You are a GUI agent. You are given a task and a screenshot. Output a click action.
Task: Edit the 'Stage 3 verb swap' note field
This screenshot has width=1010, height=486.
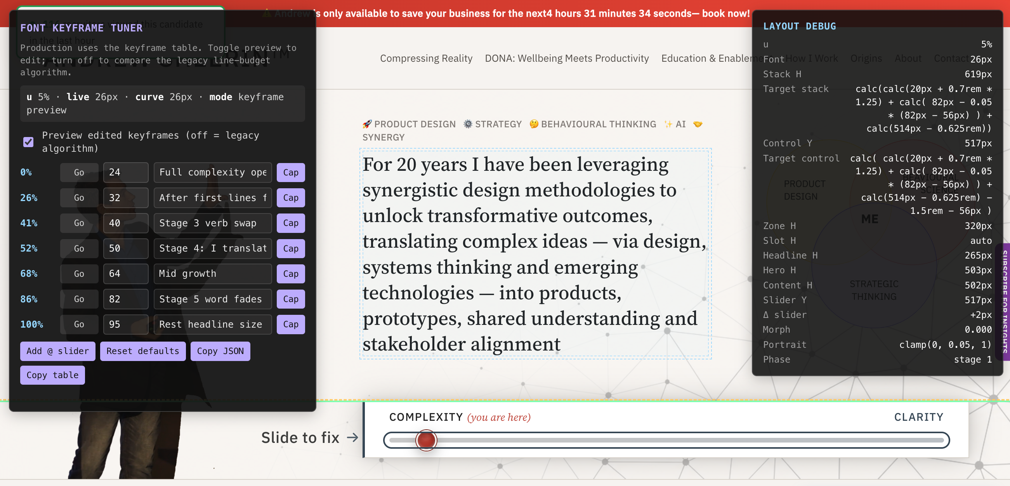pyautogui.click(x=213, y=223)
